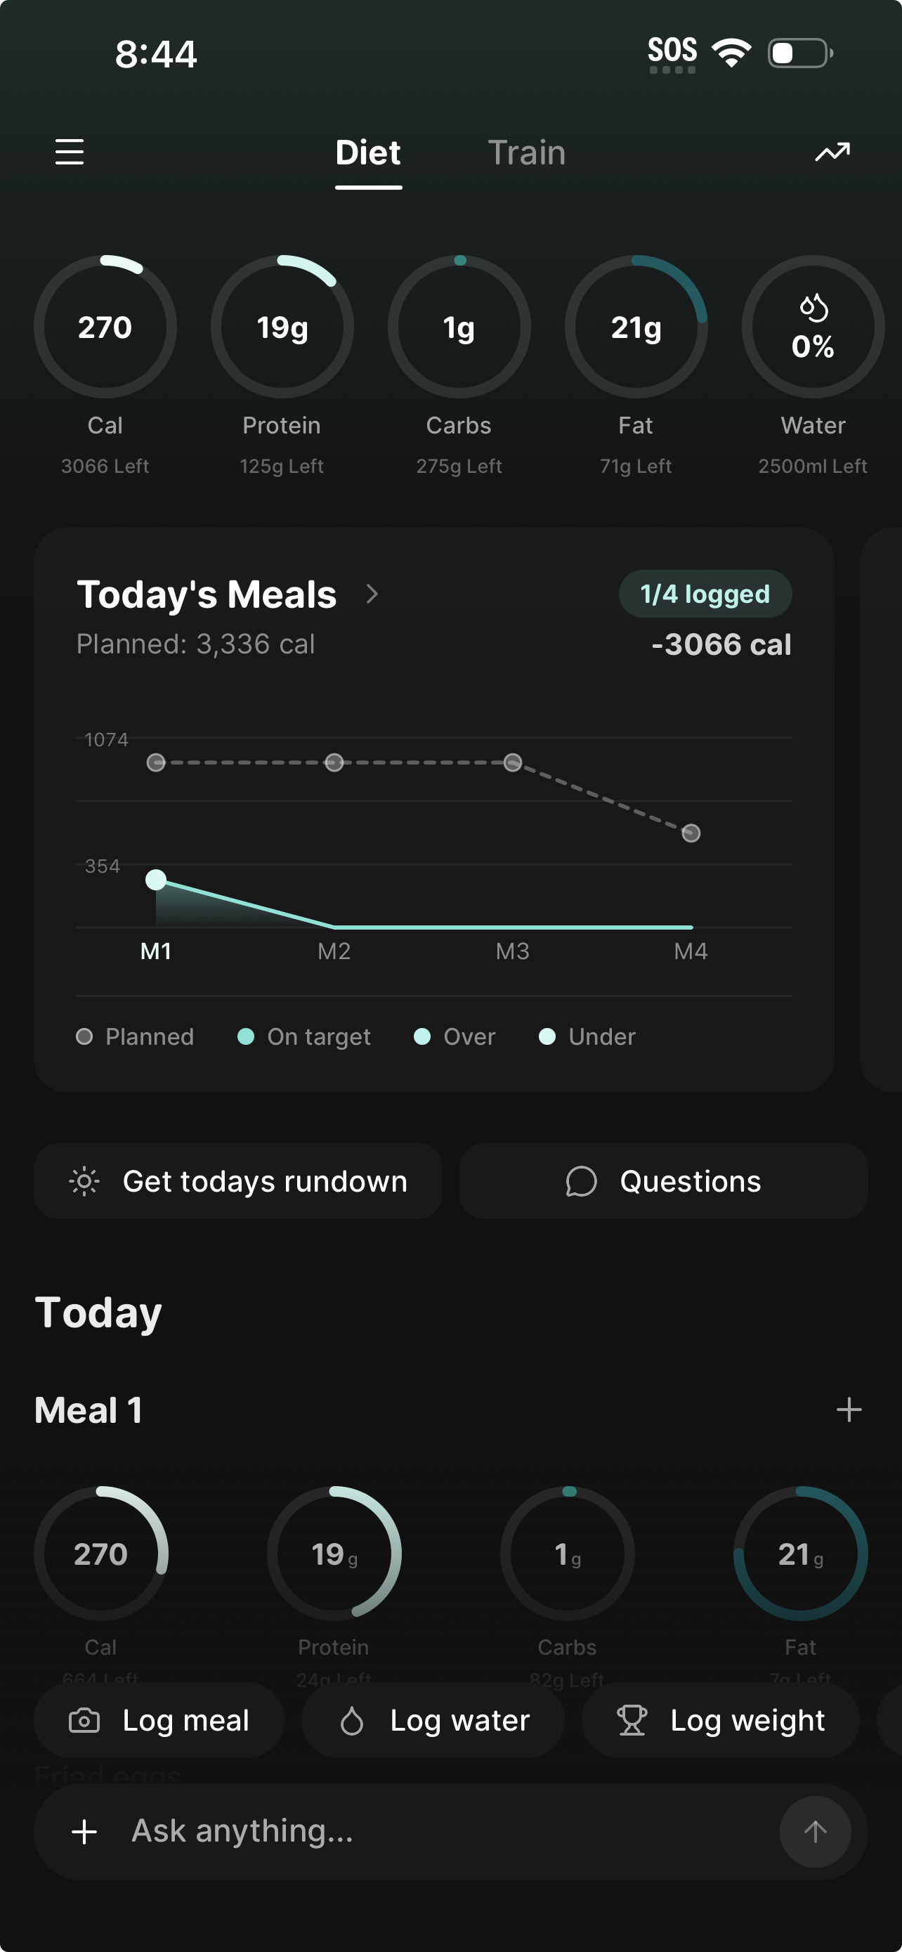This screenshot has height=1952, width=902.
Task: Tap the 1/4 logged badge
Action: pyautogui.click(x=705, y=594)
